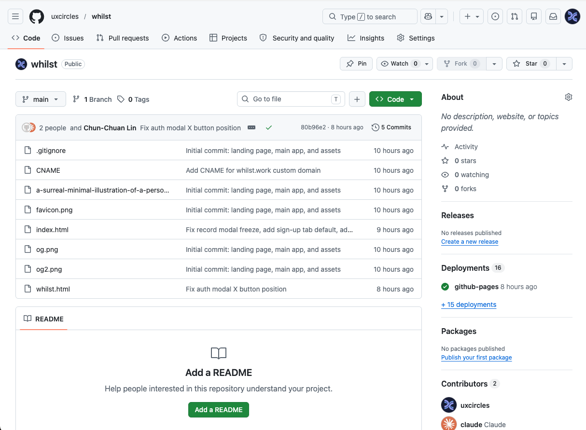The width and height of the screenshot is (586, 430).
Task: Open the 0 forks link
Action: coord(459,189)
